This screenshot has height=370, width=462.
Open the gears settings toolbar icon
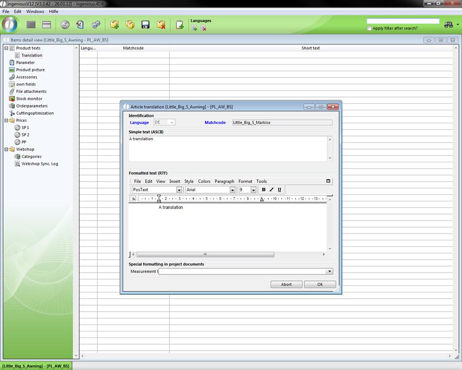point(96,25)
